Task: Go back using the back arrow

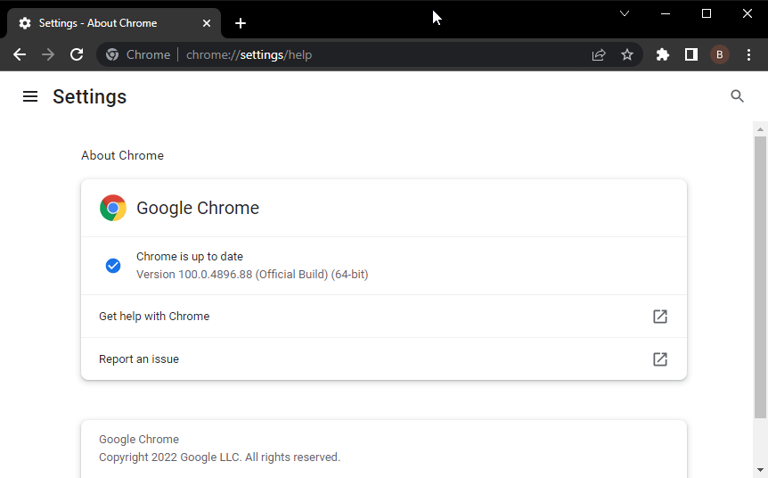Action: click(x=20, y=54)
